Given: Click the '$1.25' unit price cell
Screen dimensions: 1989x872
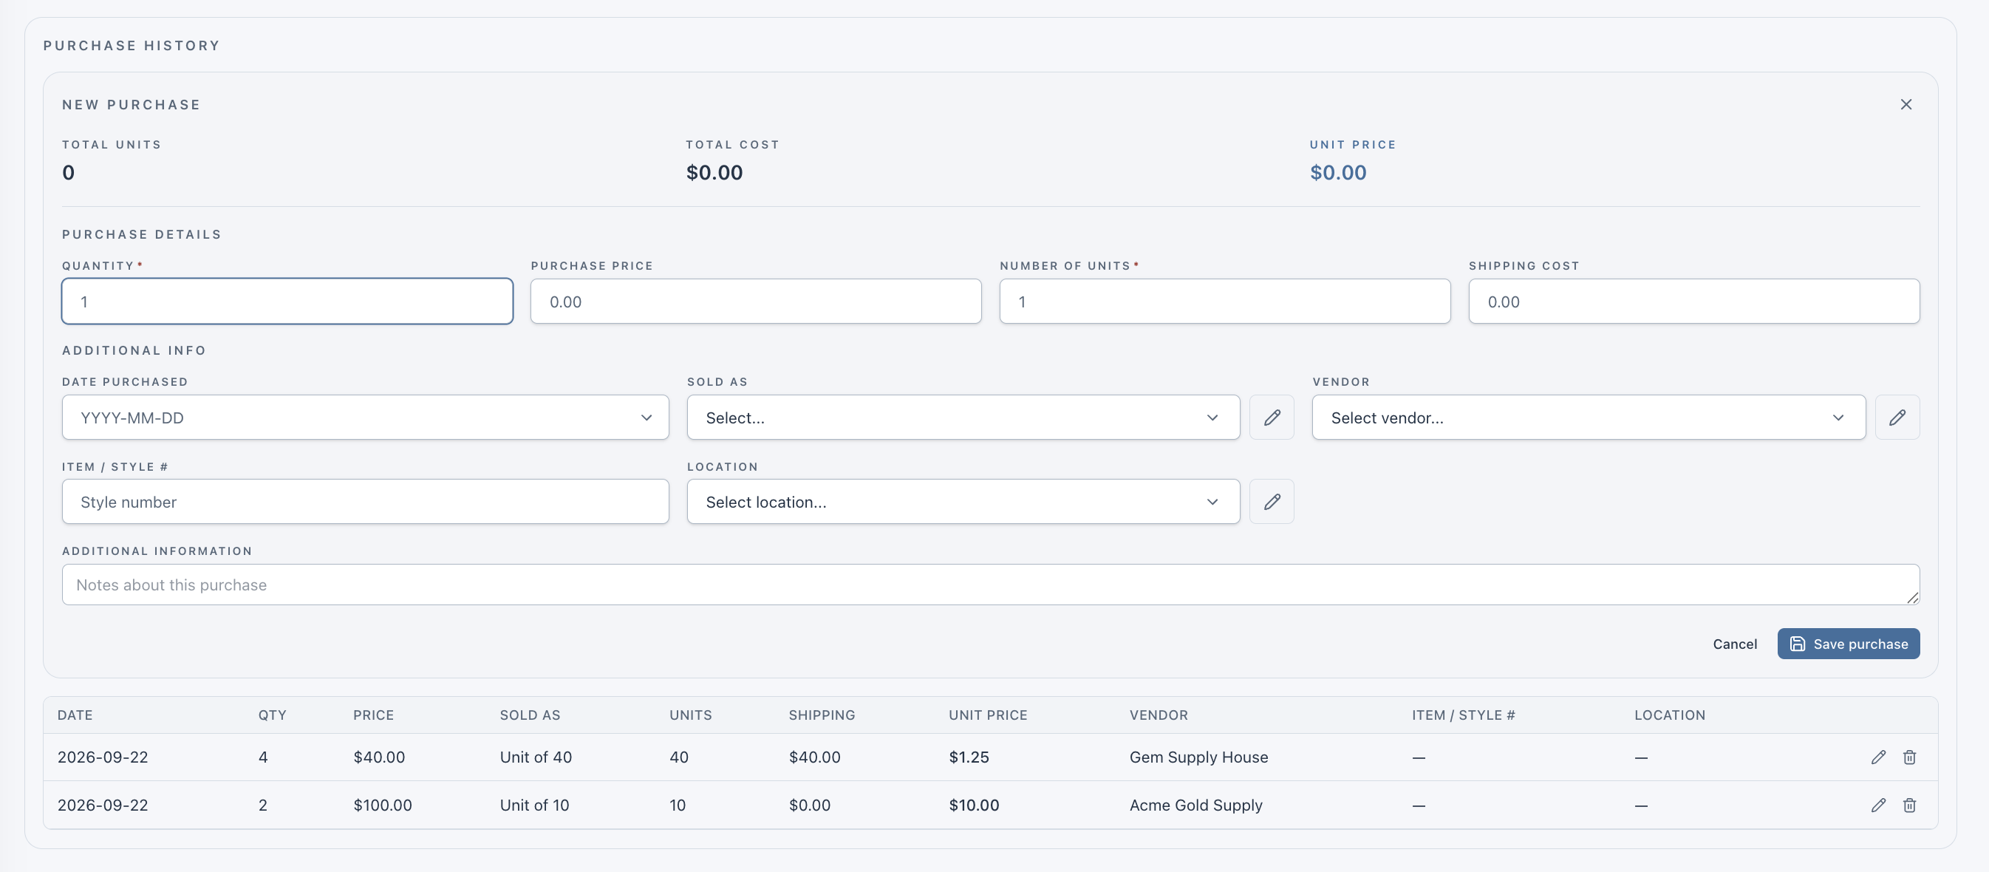Looking at the screenshot, I should (x=968, y=757).
